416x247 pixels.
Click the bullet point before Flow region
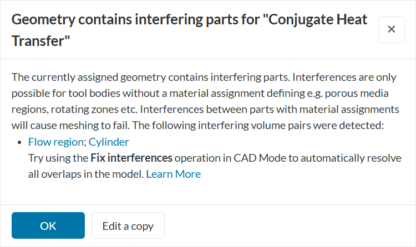(21, 142)
